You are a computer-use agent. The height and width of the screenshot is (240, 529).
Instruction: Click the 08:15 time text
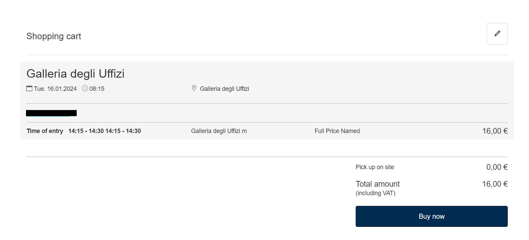[97, 89]
